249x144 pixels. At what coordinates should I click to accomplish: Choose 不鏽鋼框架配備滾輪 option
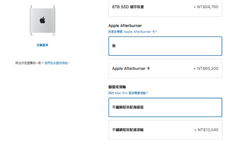tap(165, 130)
